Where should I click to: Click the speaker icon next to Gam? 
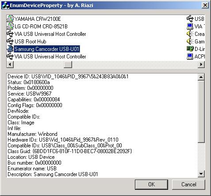[x=190, y=41]
